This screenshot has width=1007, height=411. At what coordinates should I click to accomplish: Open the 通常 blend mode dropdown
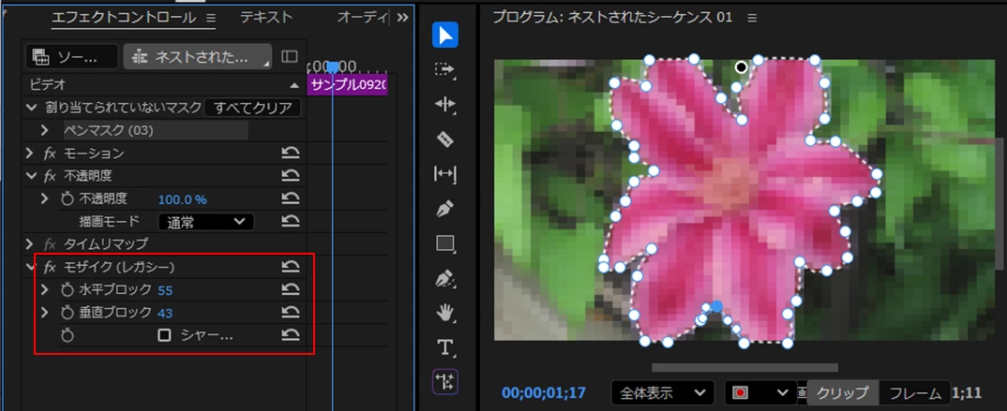[x=206, y=222]
